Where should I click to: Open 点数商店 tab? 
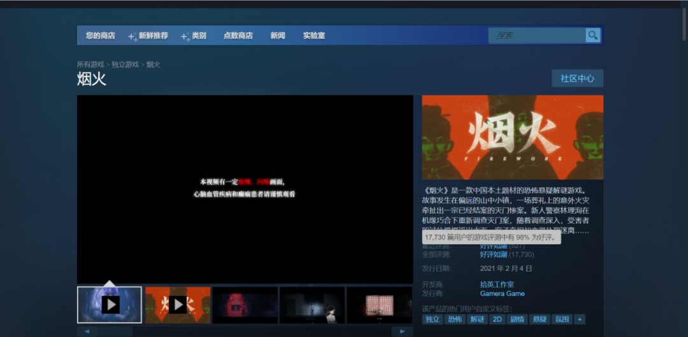pos(238,36)
